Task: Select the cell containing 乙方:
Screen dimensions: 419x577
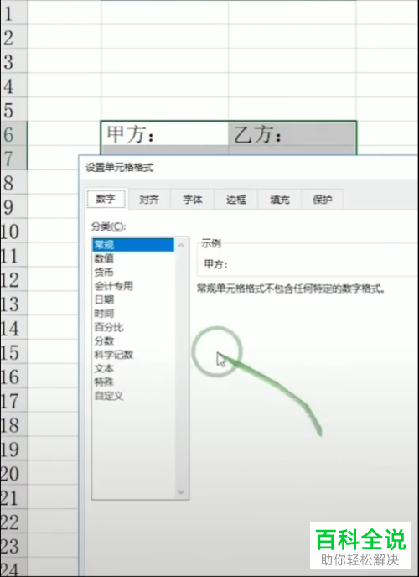Action: click(292, 133)
